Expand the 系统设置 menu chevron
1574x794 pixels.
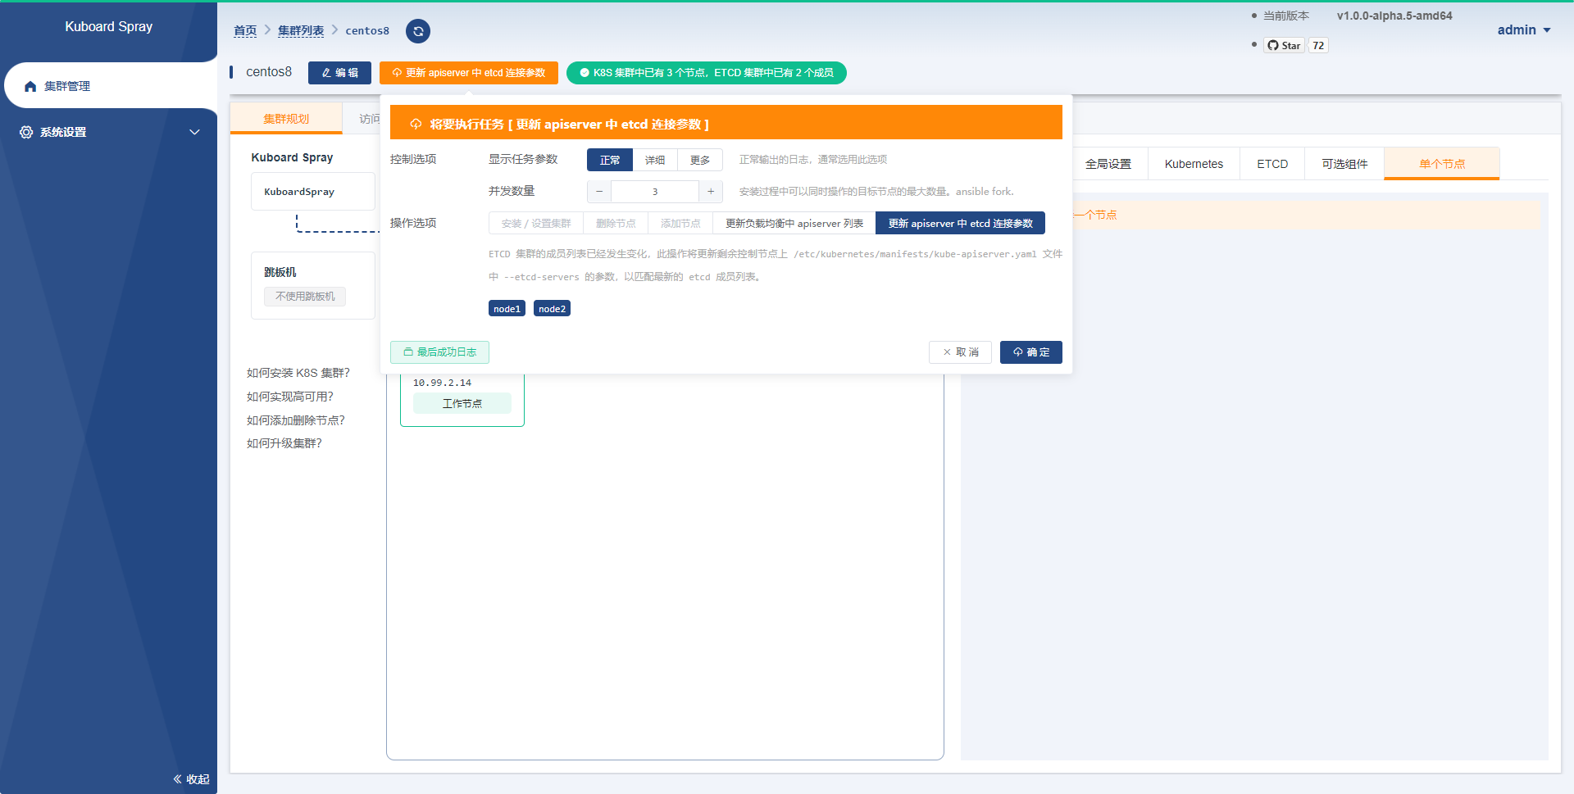click(194, 132)
